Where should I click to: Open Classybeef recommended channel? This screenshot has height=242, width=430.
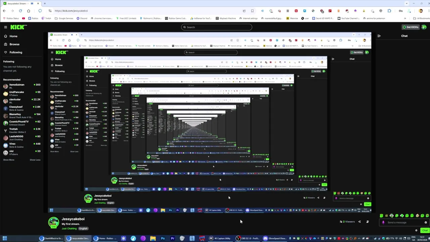21,108
